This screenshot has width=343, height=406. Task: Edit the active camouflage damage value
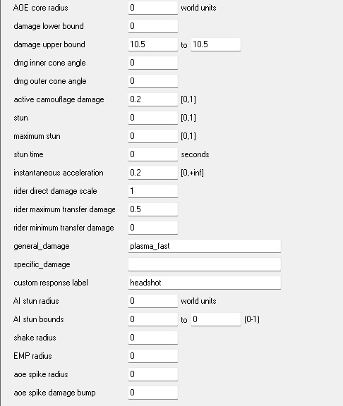coord(153,99)
